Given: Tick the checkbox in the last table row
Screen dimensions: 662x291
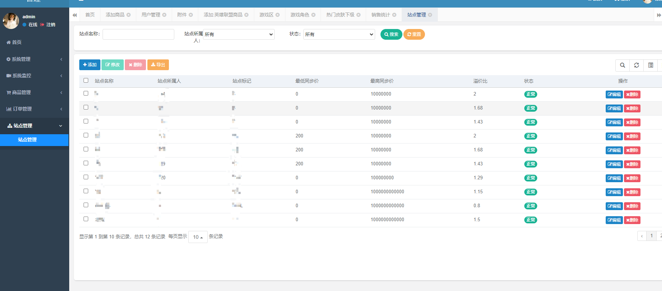Looking at the screenshot, I should [x=86, y=219].
